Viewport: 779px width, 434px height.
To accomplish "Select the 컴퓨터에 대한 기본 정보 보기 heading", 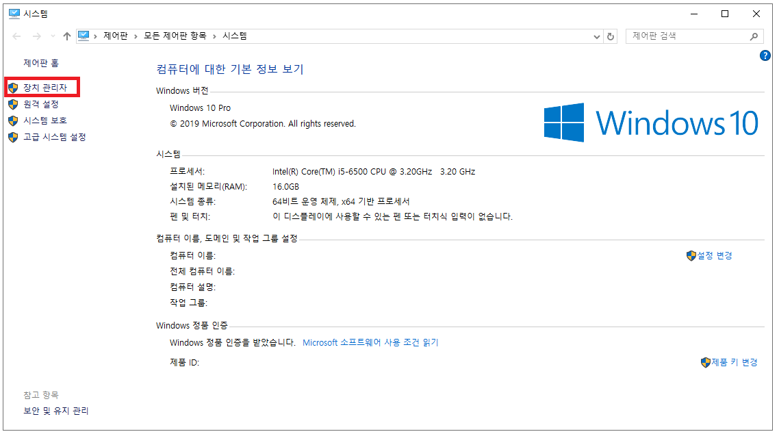I will (230, 69).
